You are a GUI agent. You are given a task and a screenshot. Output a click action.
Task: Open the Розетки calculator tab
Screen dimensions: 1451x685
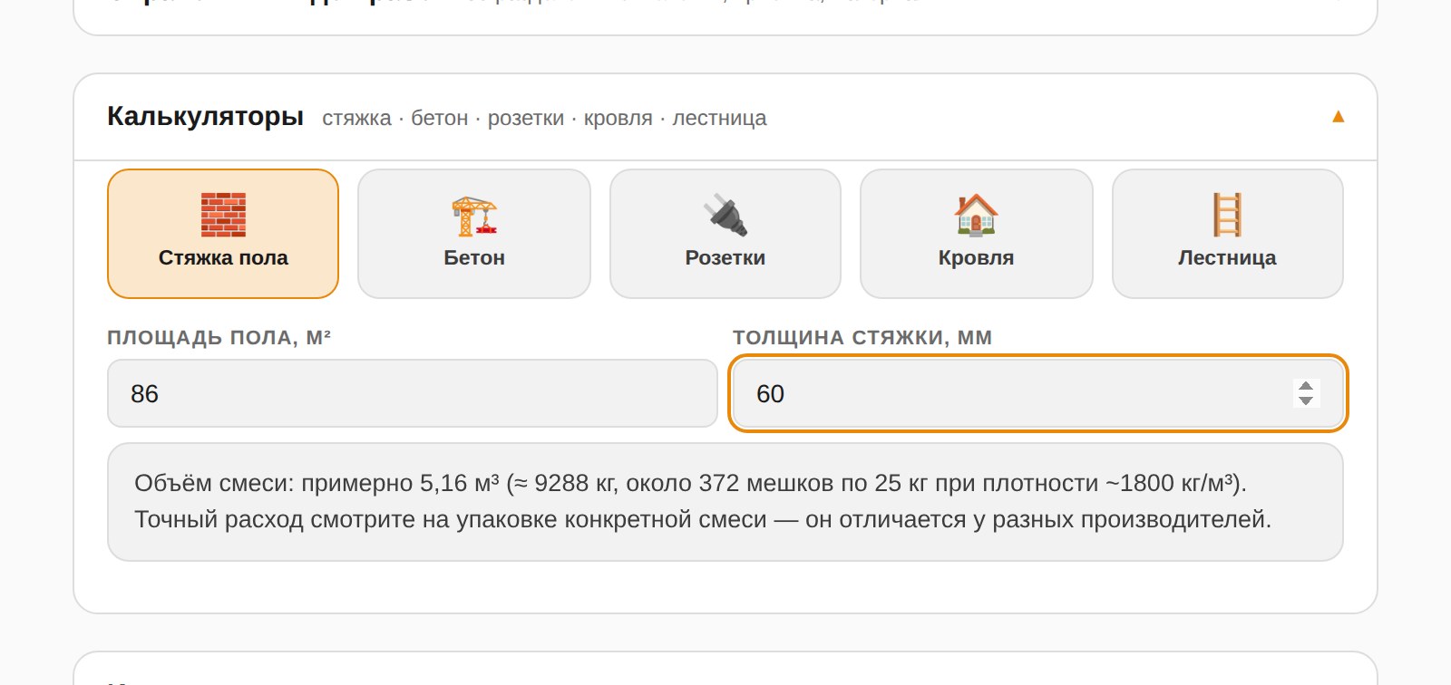tap(725, 234)
